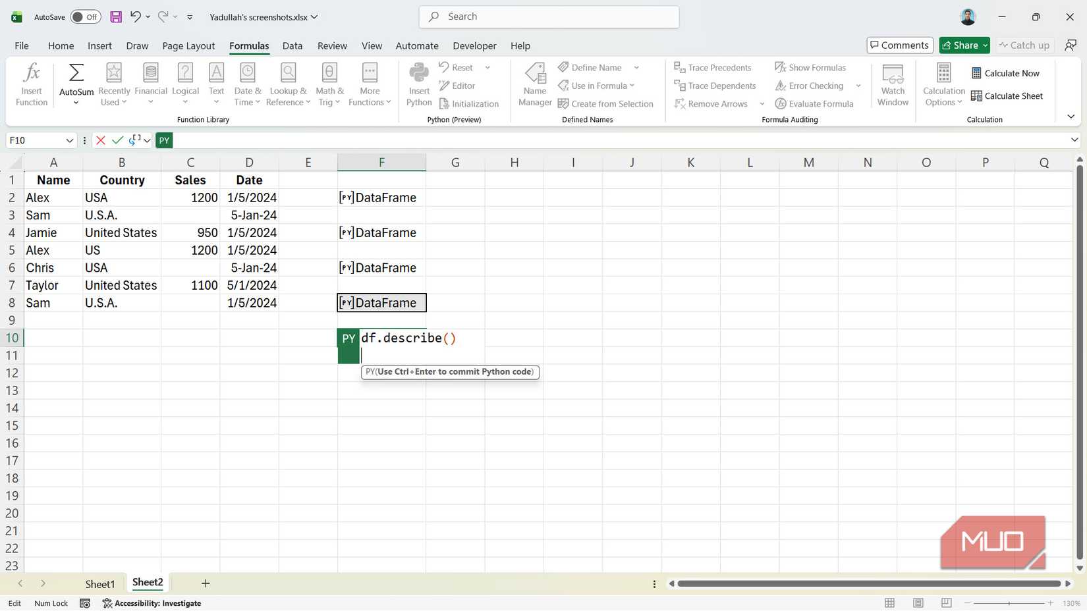Expand the Name Box dropdown
This screenshot has height=611, width=1087.
[69, 140]
